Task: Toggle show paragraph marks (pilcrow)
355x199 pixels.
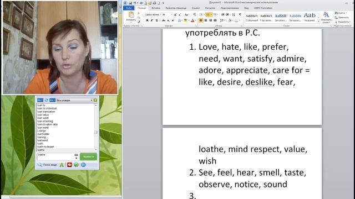Action: [x=240, y=15]
